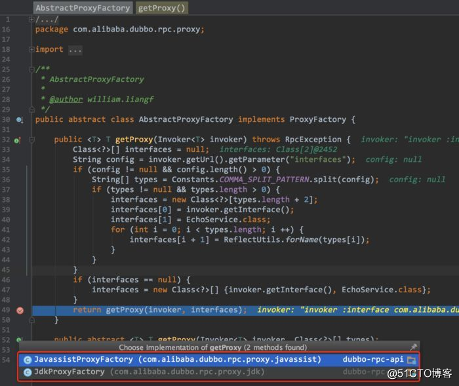Collapse the Javadoc comment at line 25
Image resolution: width=459 pixels, height=386 pixels.
(32, 69)
